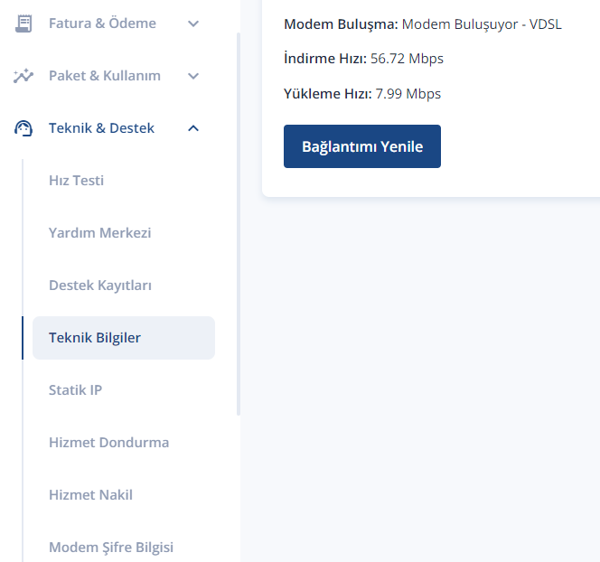This screenshot has width=600, height=562.
Task: Click the Paket & Kullanım chart icon
Action: [23, 76]
